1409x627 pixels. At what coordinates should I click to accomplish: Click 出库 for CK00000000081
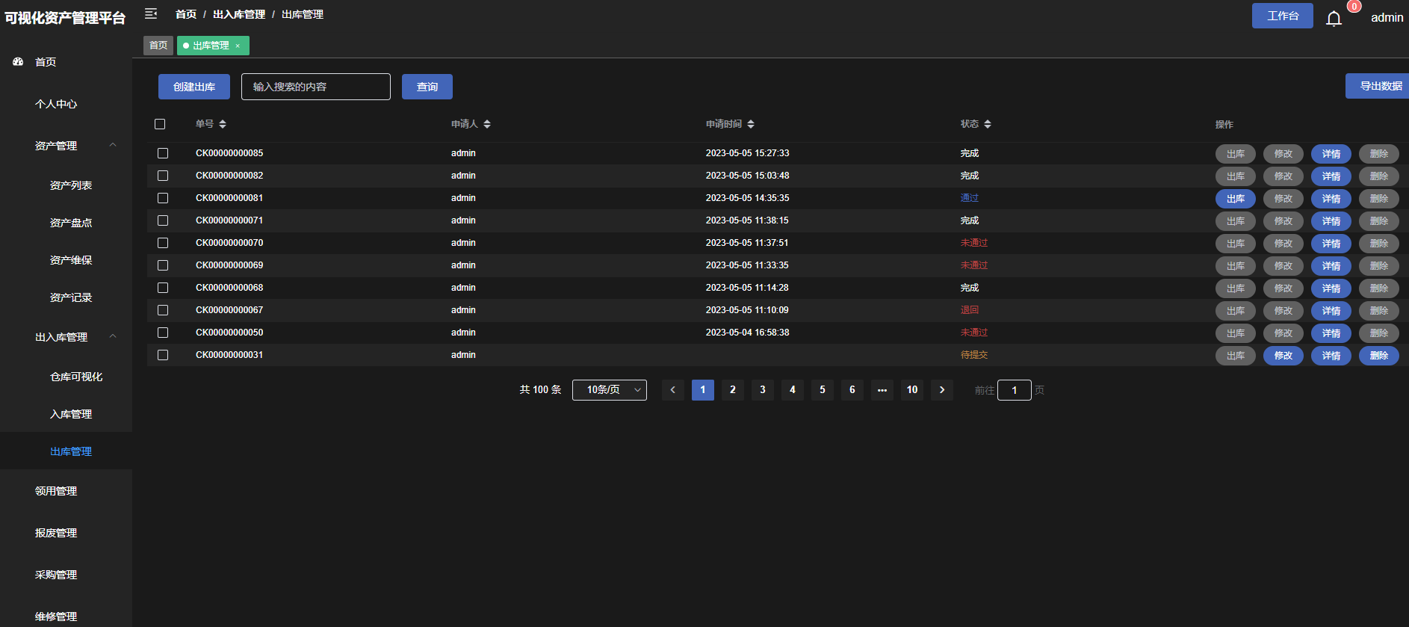tap(1236, 199)
